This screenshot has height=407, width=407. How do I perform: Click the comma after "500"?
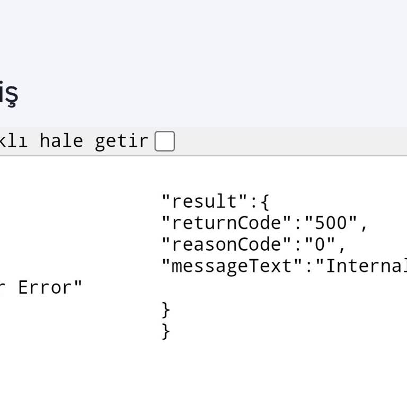pyautogui.click(x=364, y=225)
